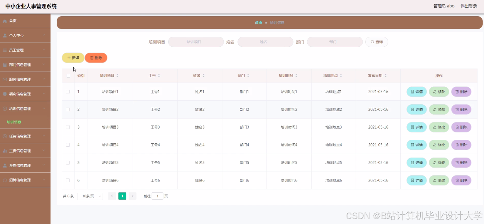This screenshot has height=224, width=484.
Task: Click the icon beside 部门信息管理
Action: (x=5, y=65)
